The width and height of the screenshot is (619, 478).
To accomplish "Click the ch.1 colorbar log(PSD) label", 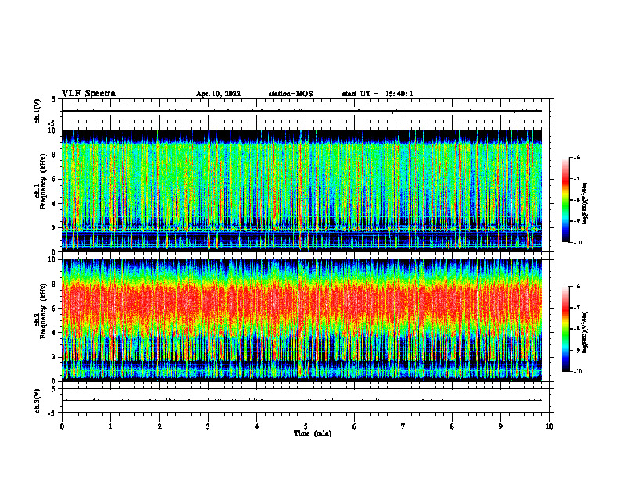I will (x=585, y=203).
